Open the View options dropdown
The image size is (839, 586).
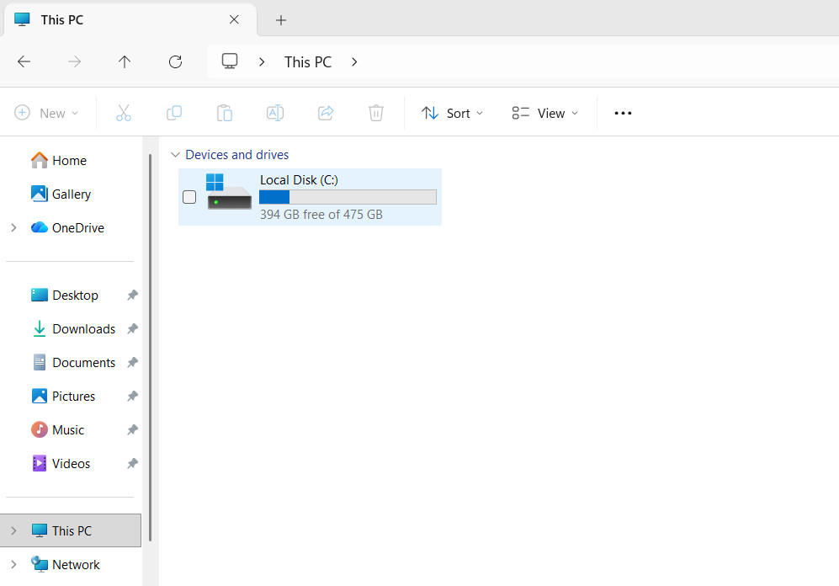pos(545,113)
